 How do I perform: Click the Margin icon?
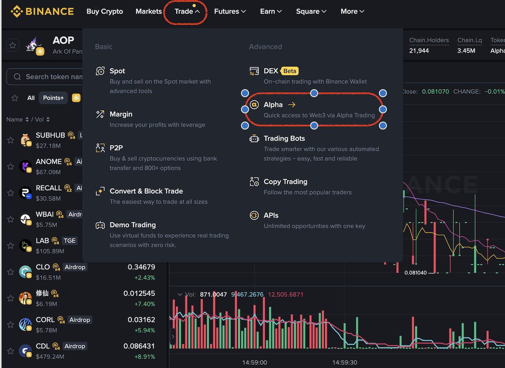point(100,114)
